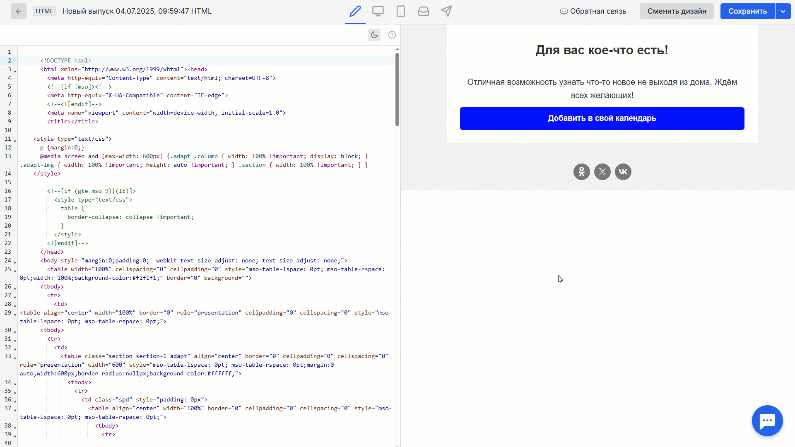Viewport: 795px width, 447px height.
Task: Select the HTML edit mode pencil icon
Action: coord(355,11)
